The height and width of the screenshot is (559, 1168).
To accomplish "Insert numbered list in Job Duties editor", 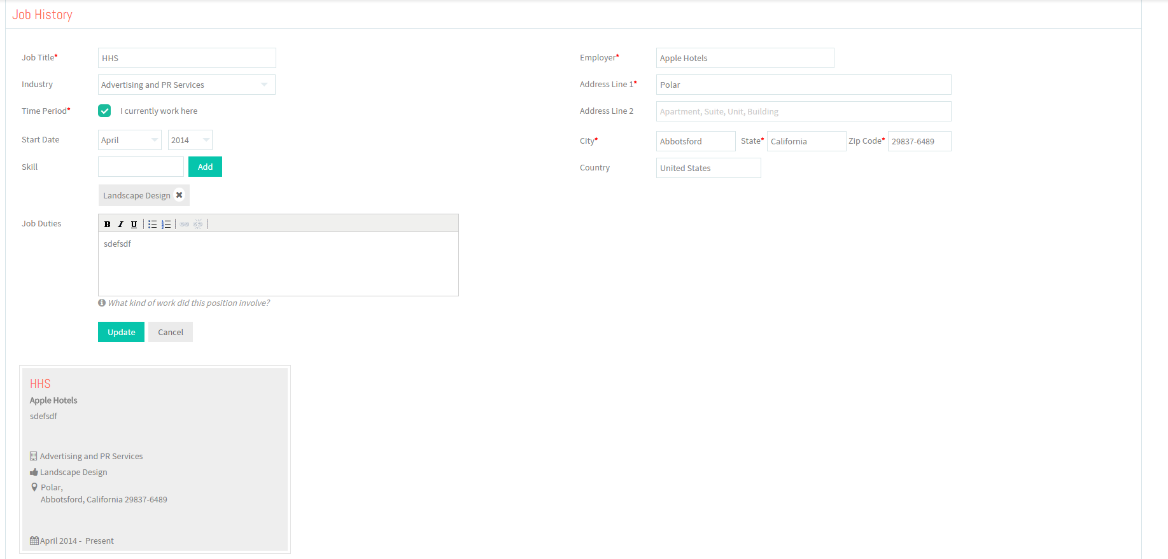I will 166,224.
